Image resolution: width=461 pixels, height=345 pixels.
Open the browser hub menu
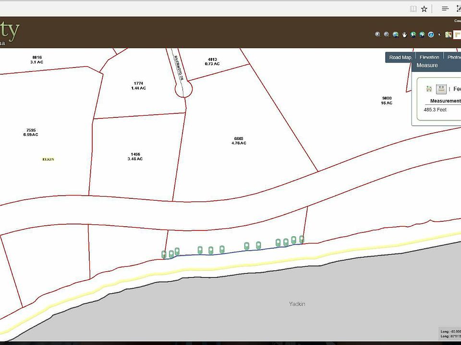tap(445, 9)
